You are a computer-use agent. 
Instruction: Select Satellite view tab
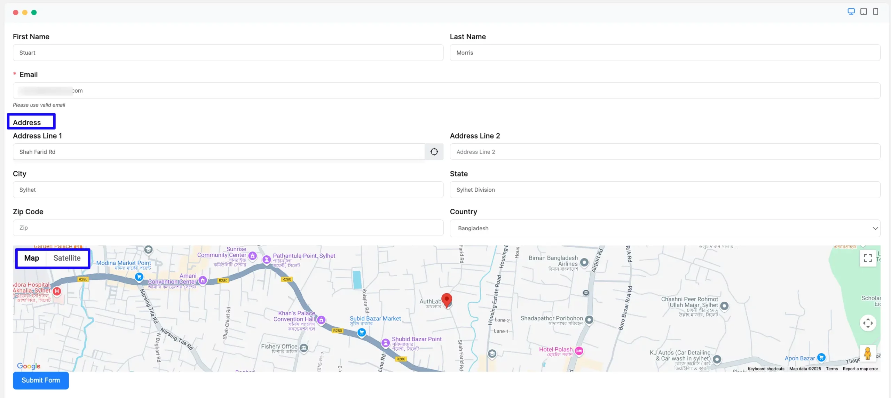pos(67,258)
